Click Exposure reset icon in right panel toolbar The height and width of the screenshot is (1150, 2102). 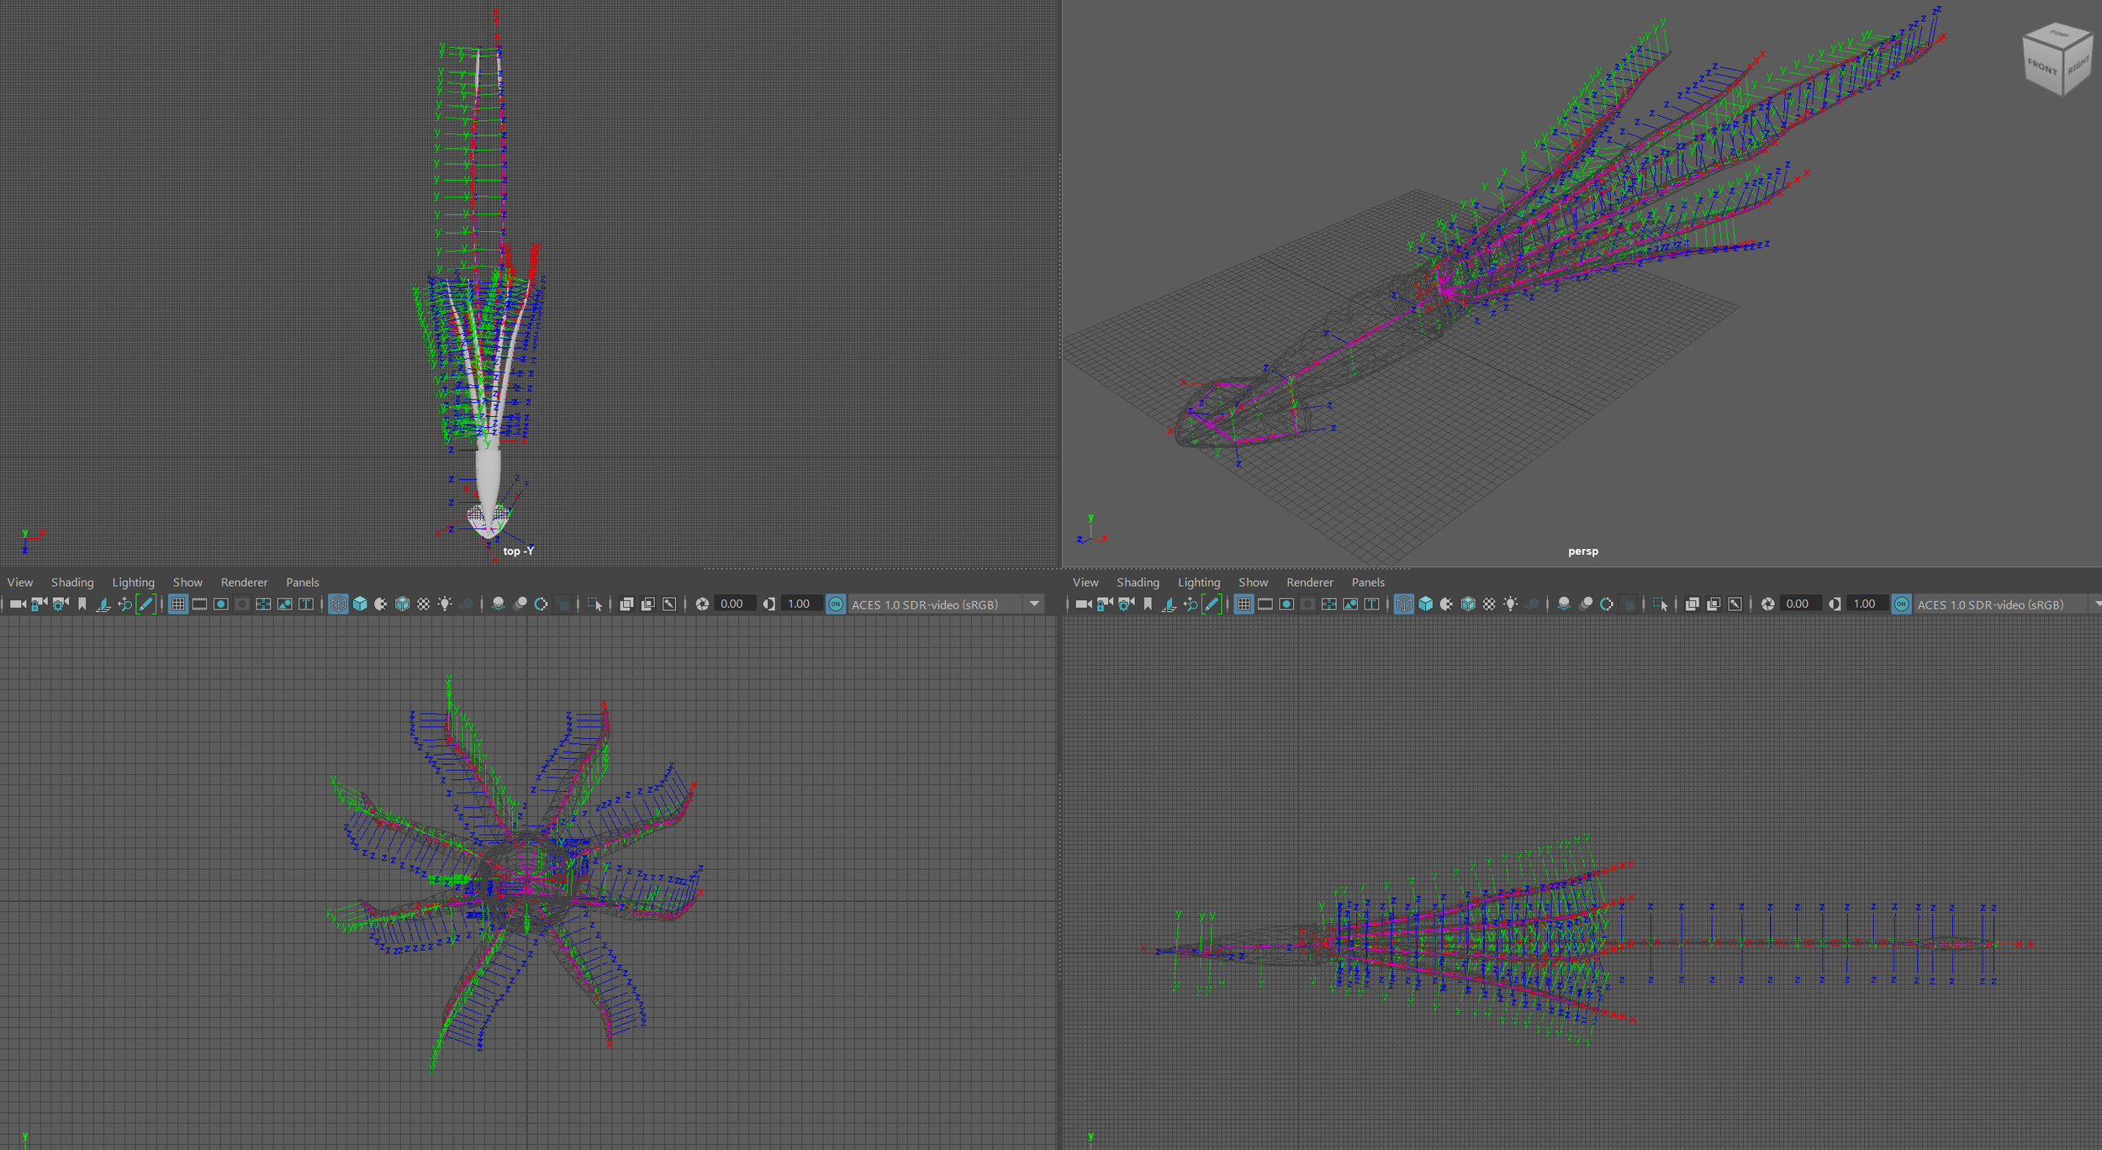[x=1767, y=604]
